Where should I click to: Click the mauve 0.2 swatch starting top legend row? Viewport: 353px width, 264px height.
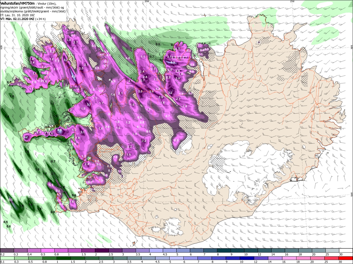pos(7,251)
